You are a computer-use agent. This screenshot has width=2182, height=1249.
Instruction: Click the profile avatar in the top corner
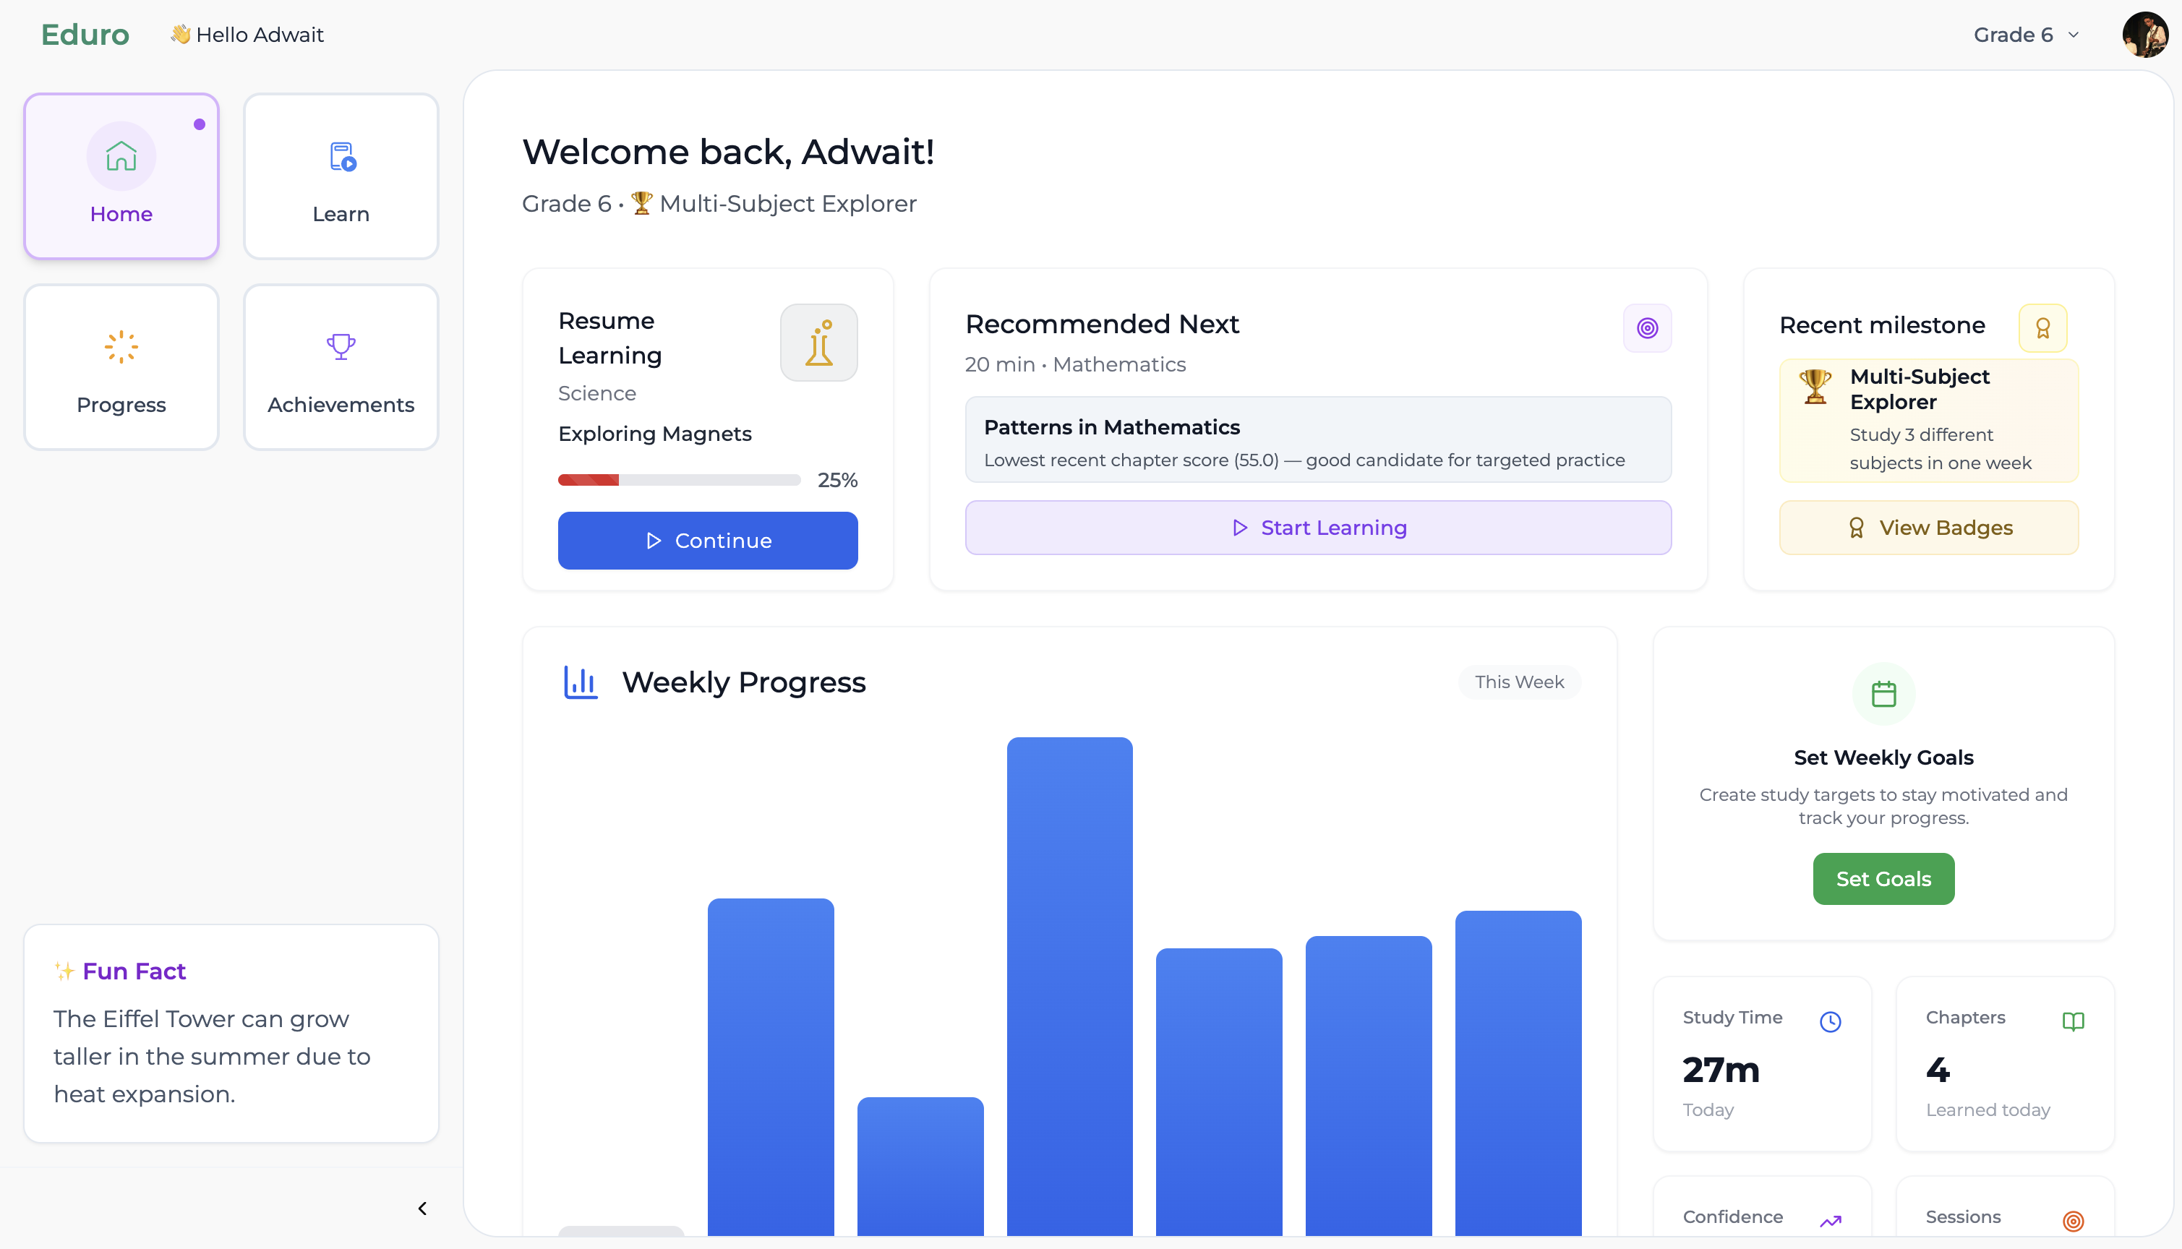pyautogui.click(x=2144, y=34)
